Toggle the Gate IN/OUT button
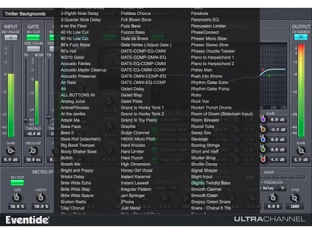 (x=33, y=37)
